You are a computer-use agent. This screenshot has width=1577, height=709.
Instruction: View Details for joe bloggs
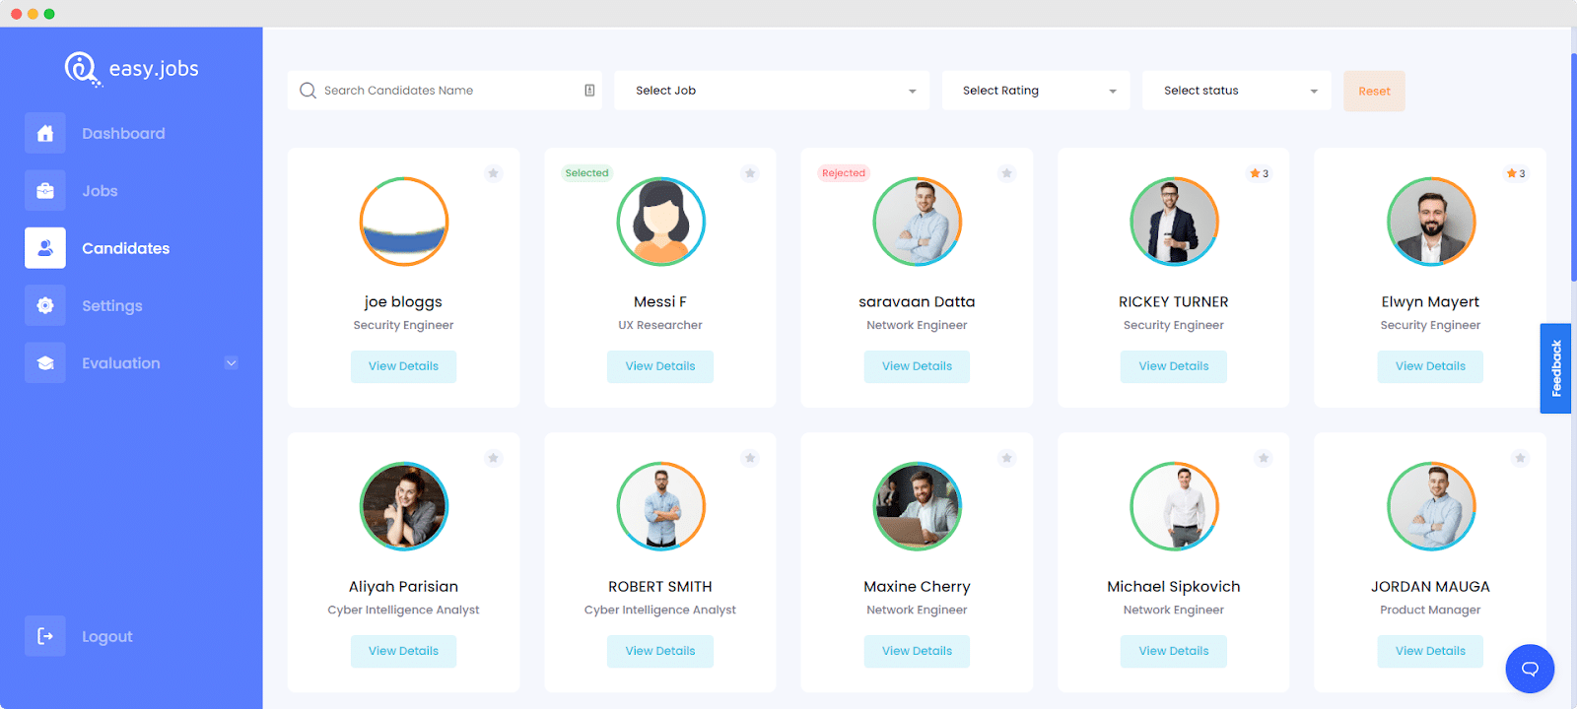coord(403,366)
